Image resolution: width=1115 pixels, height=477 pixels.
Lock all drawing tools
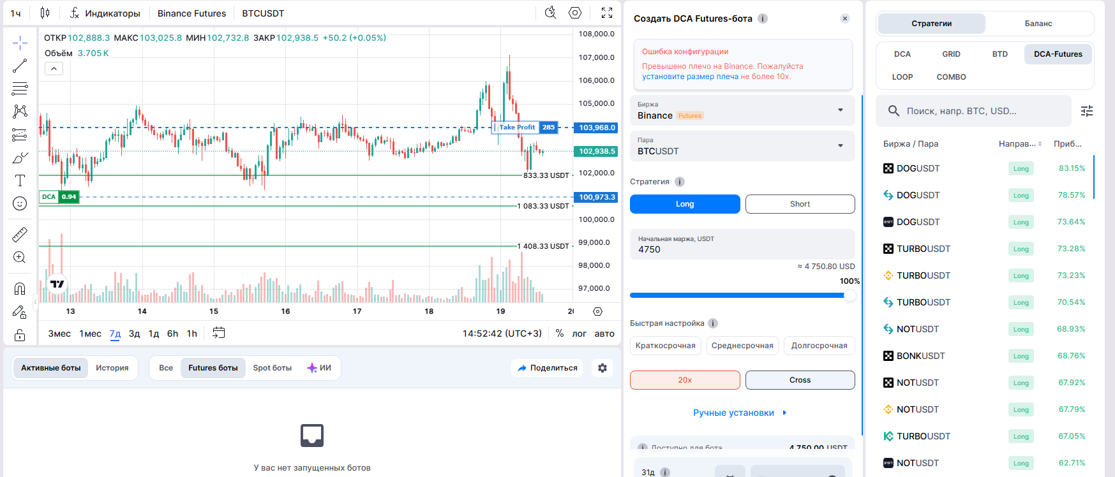point(20,335)
